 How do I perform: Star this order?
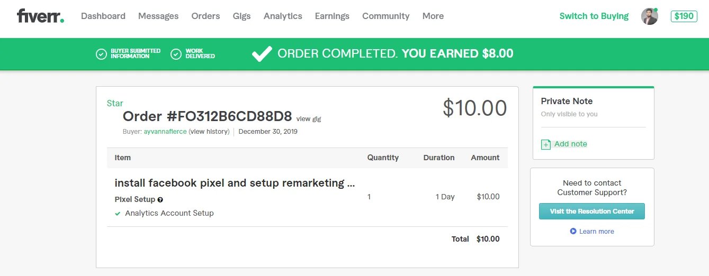pyautogui.click(x=115, y=103)
